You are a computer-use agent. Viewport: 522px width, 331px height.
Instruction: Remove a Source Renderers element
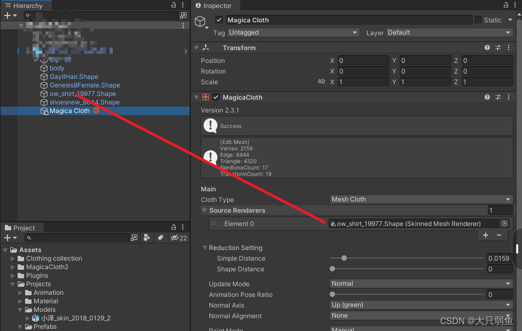(x=498, y=235)
